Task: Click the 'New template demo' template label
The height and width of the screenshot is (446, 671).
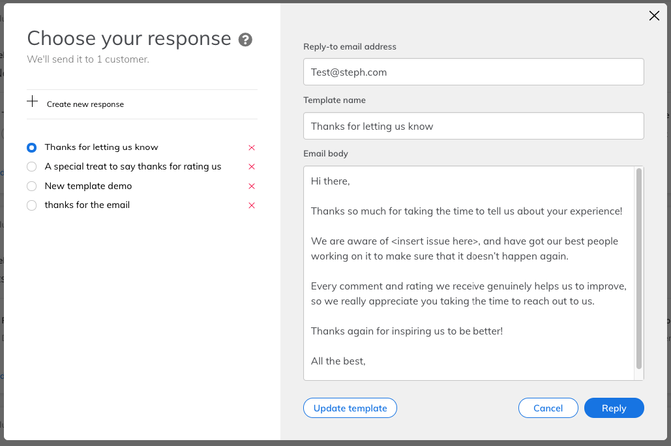Action: (x=88, y=186)
